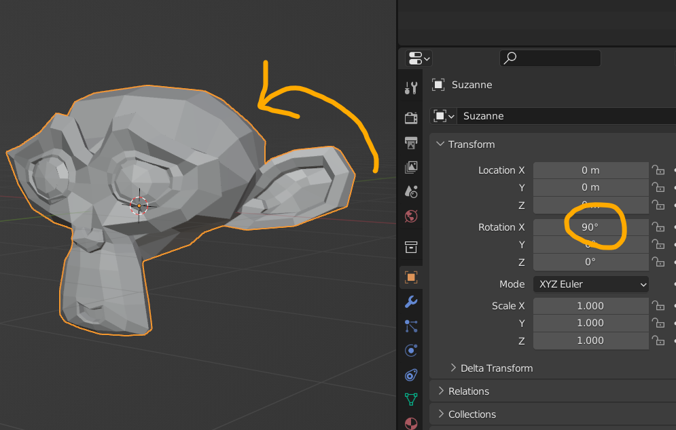
Task: Open the View Layer properties tab
Action: (411, 167)
